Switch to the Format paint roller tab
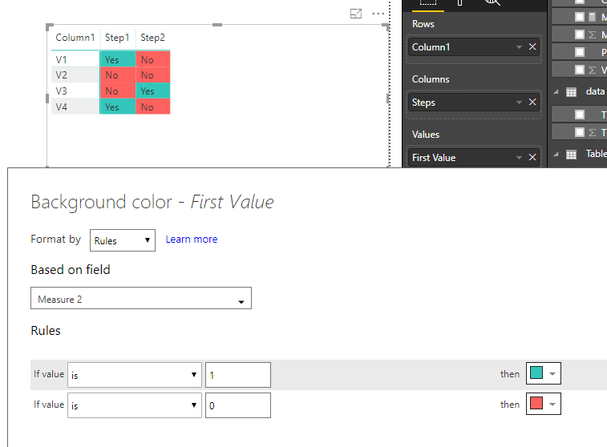Viewport: 607px width, 447px height. [460, 2]
